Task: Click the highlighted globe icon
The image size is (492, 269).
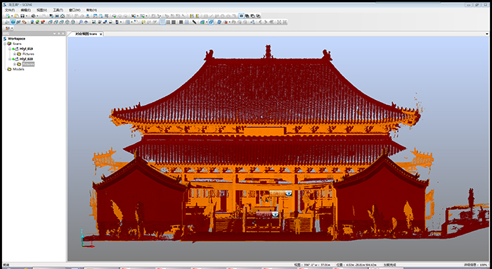Action: [x=13, y=22]
